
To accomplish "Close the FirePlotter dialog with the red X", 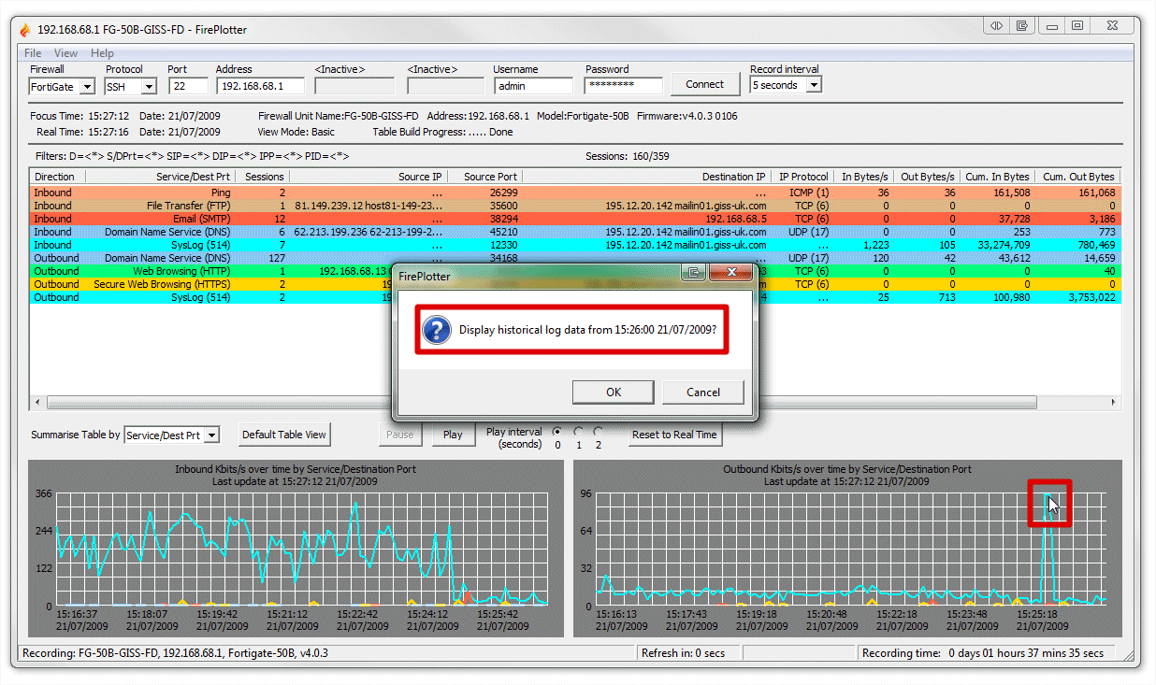I will tap(730, 273).
